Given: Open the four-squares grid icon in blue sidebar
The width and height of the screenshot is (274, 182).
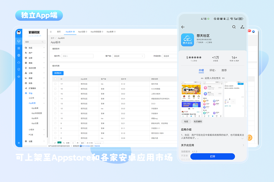Looking at the screenshot, I should [19, 48].
